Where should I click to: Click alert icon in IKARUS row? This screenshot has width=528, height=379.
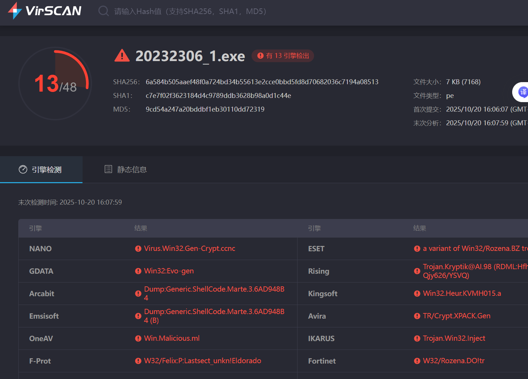[417, 339]
